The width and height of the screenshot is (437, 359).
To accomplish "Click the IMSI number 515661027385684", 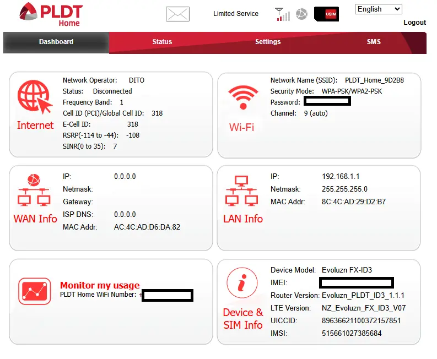I will [x=352, y=333].
